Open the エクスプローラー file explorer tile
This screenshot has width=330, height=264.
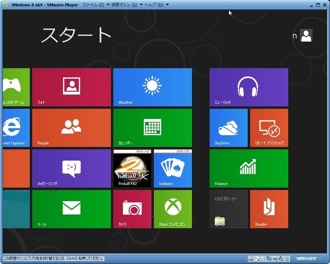(229, 209)
